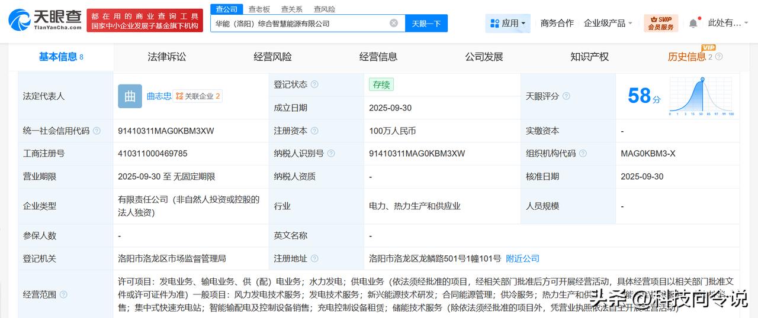The height and width of the screenshot is (318, 758).
Task: Click the help icon next to 历史信息
Action: click(x=719, y=57)
